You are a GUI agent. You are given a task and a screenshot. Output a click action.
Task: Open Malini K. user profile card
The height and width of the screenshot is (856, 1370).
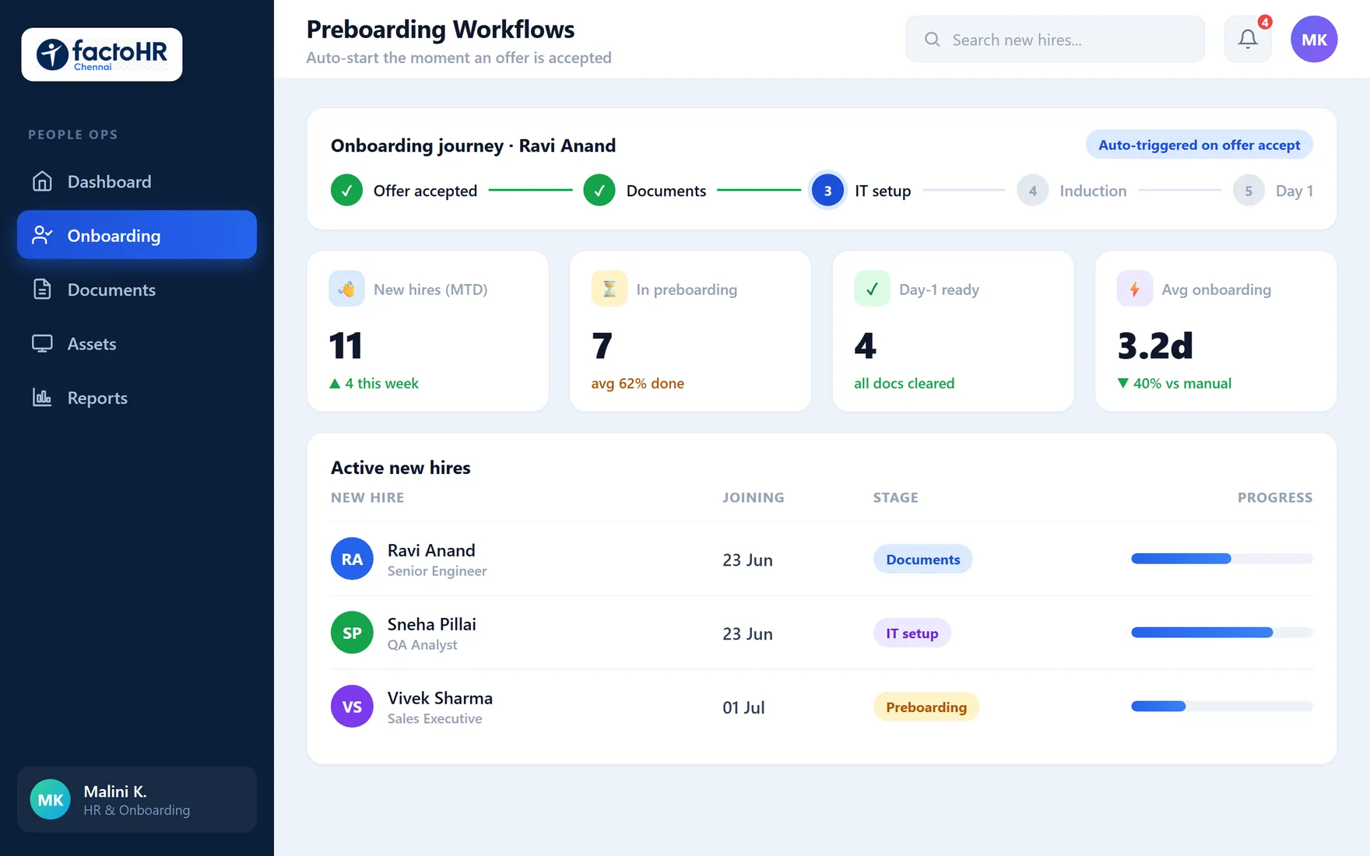137,799
